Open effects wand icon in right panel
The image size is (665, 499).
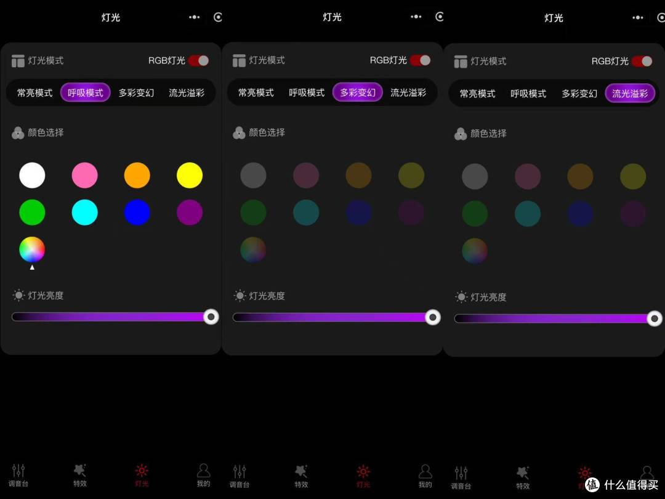coord(523,473)
